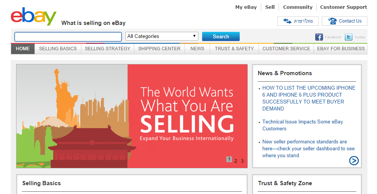Image resolution: width=377 pixels, height=194 pixels.
Task: Open Customer Support link
Action: tap(344, 7)
